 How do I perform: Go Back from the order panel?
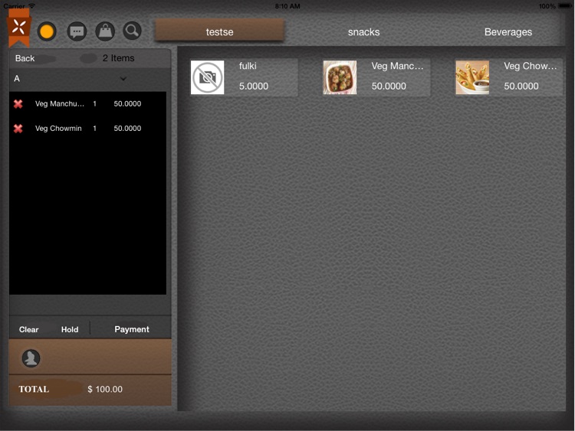(25, 58)
